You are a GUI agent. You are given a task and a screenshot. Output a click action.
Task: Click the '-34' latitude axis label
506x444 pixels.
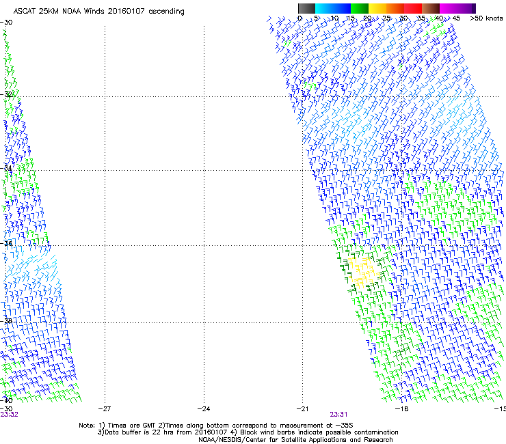coord(6,168)
